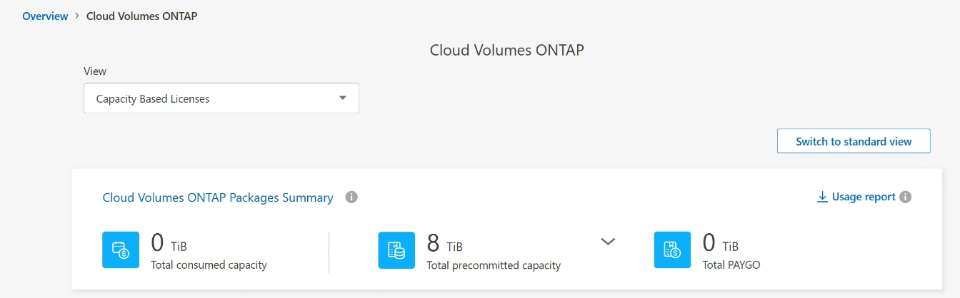Click the info icon next to Usage report

[906, 197]
